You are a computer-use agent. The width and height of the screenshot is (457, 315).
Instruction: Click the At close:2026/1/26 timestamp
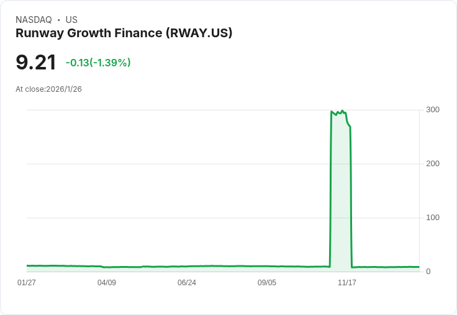48,89
